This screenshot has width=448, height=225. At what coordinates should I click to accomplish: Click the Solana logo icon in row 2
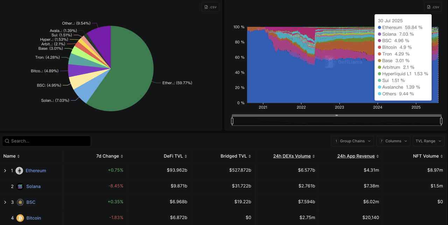click(x=20, y=186)
